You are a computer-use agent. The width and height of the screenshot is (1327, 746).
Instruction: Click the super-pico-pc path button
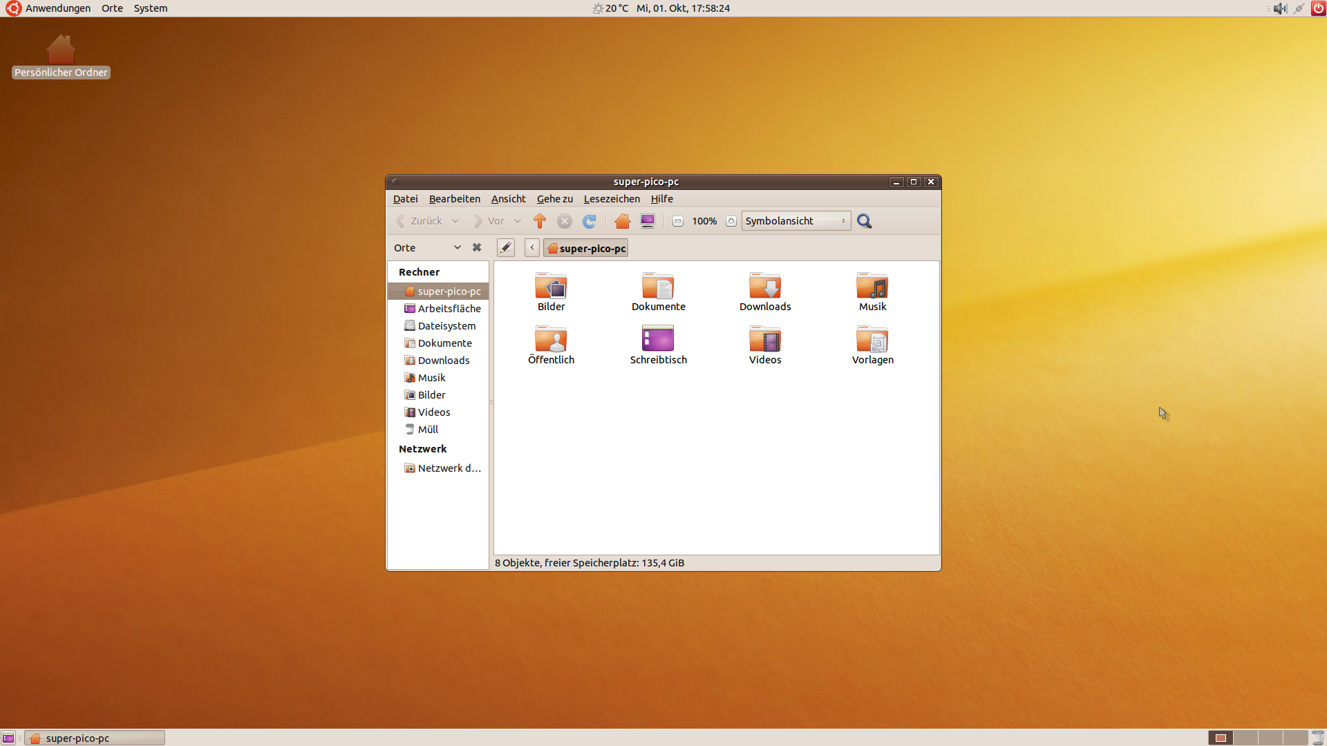click(586, 248)
